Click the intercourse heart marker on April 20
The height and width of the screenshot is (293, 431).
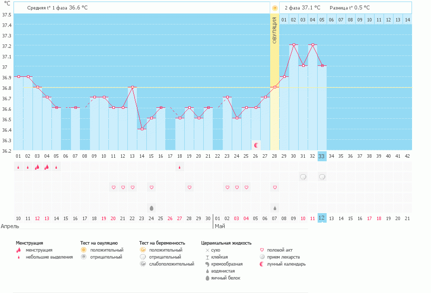pyautogui.click(x=113, y=187)
